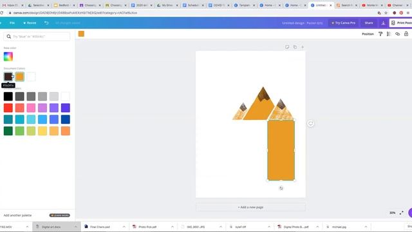Open downloaded Photo Pick.pdf file
Viewport: 412px width, 232px height.
pos(147,227)
